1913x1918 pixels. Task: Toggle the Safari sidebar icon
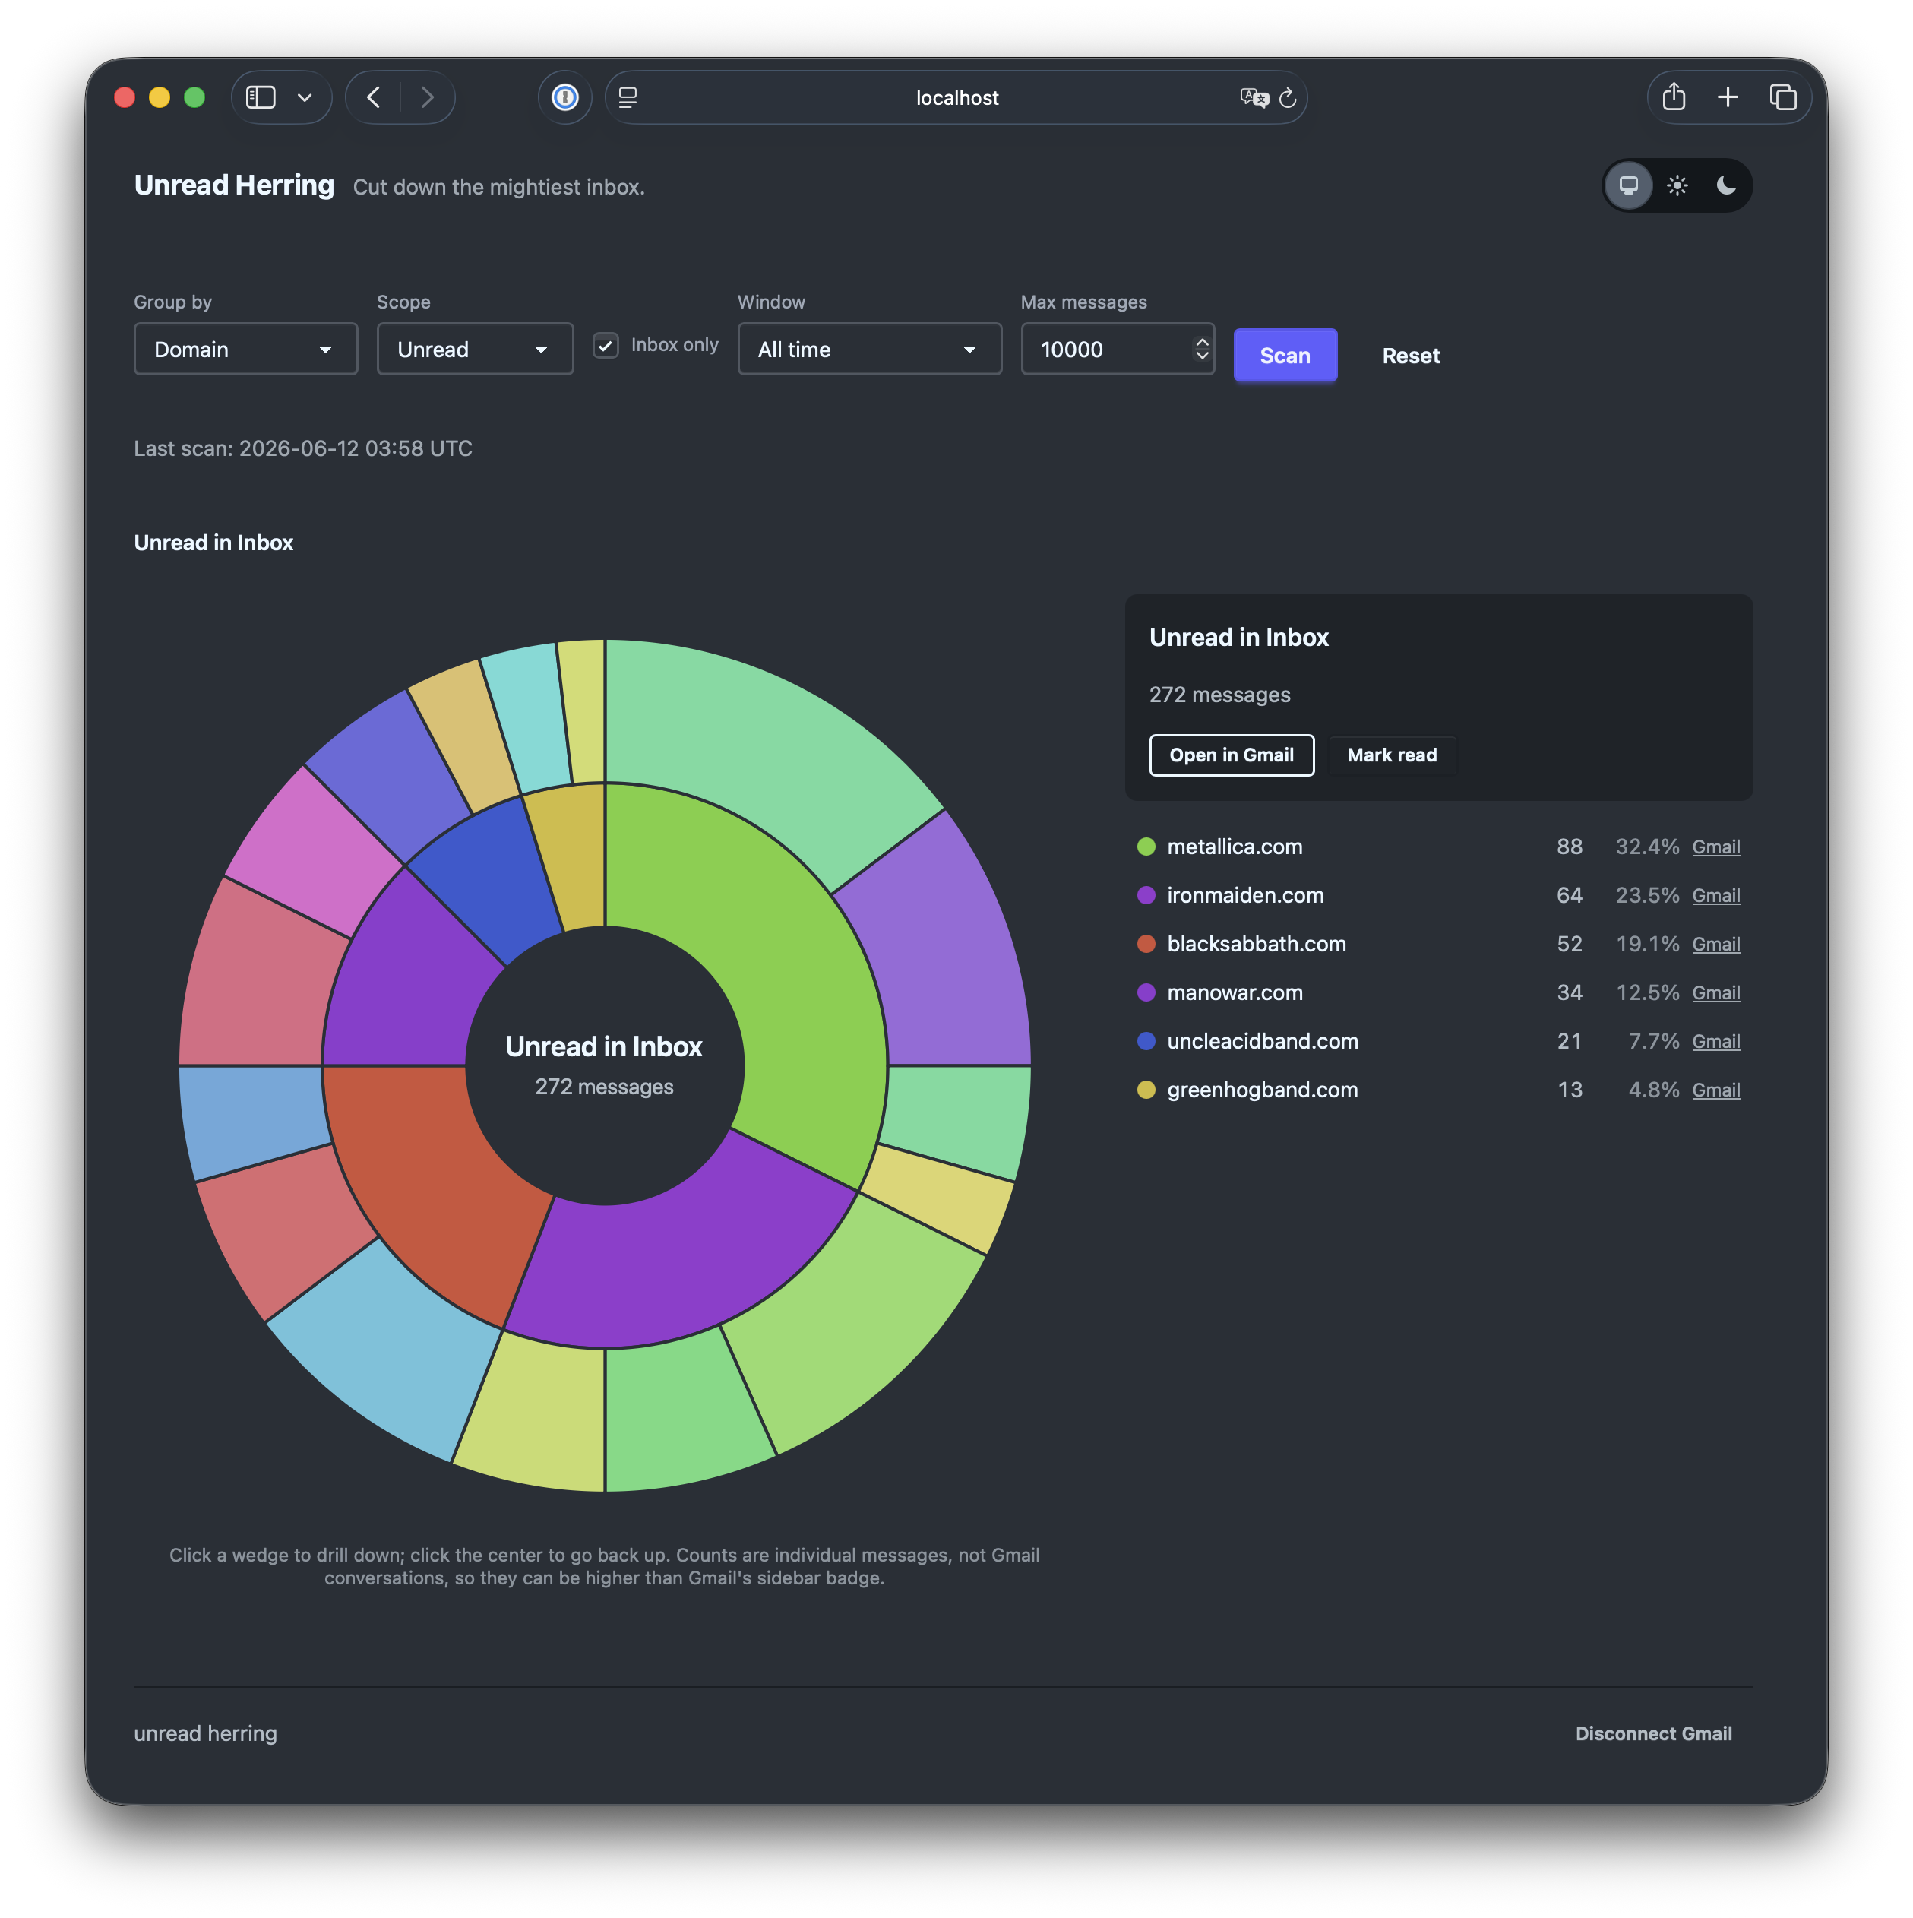(x=260, y=97)
